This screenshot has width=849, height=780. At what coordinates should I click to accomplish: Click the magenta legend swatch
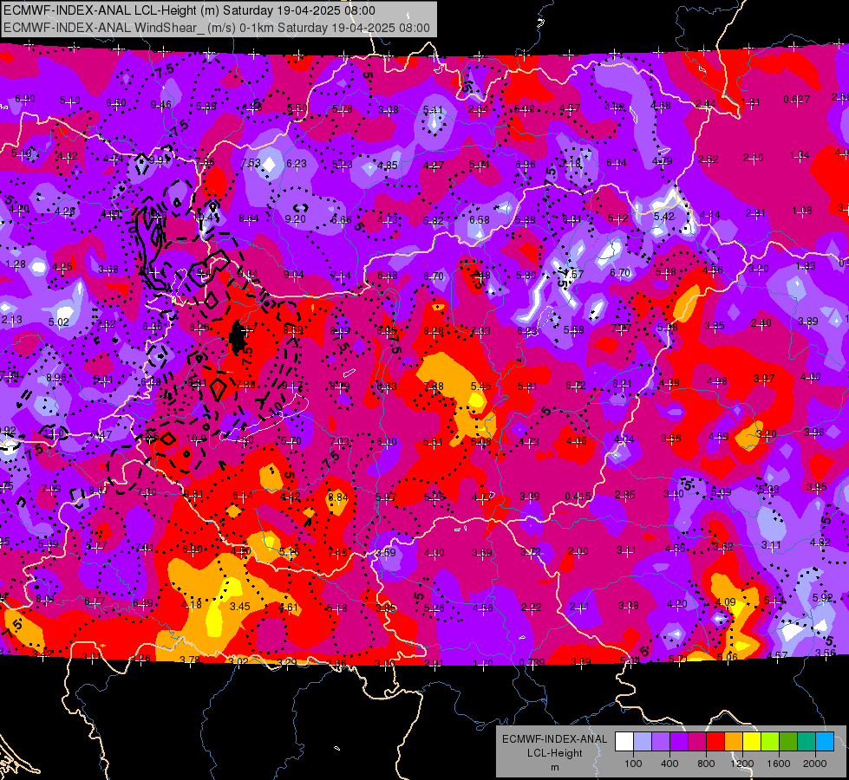[x=697, y=741]
